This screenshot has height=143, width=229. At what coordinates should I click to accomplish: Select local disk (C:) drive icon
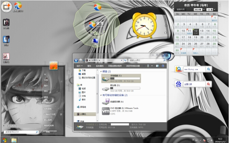pyautogui.click(x=106, y=78)
